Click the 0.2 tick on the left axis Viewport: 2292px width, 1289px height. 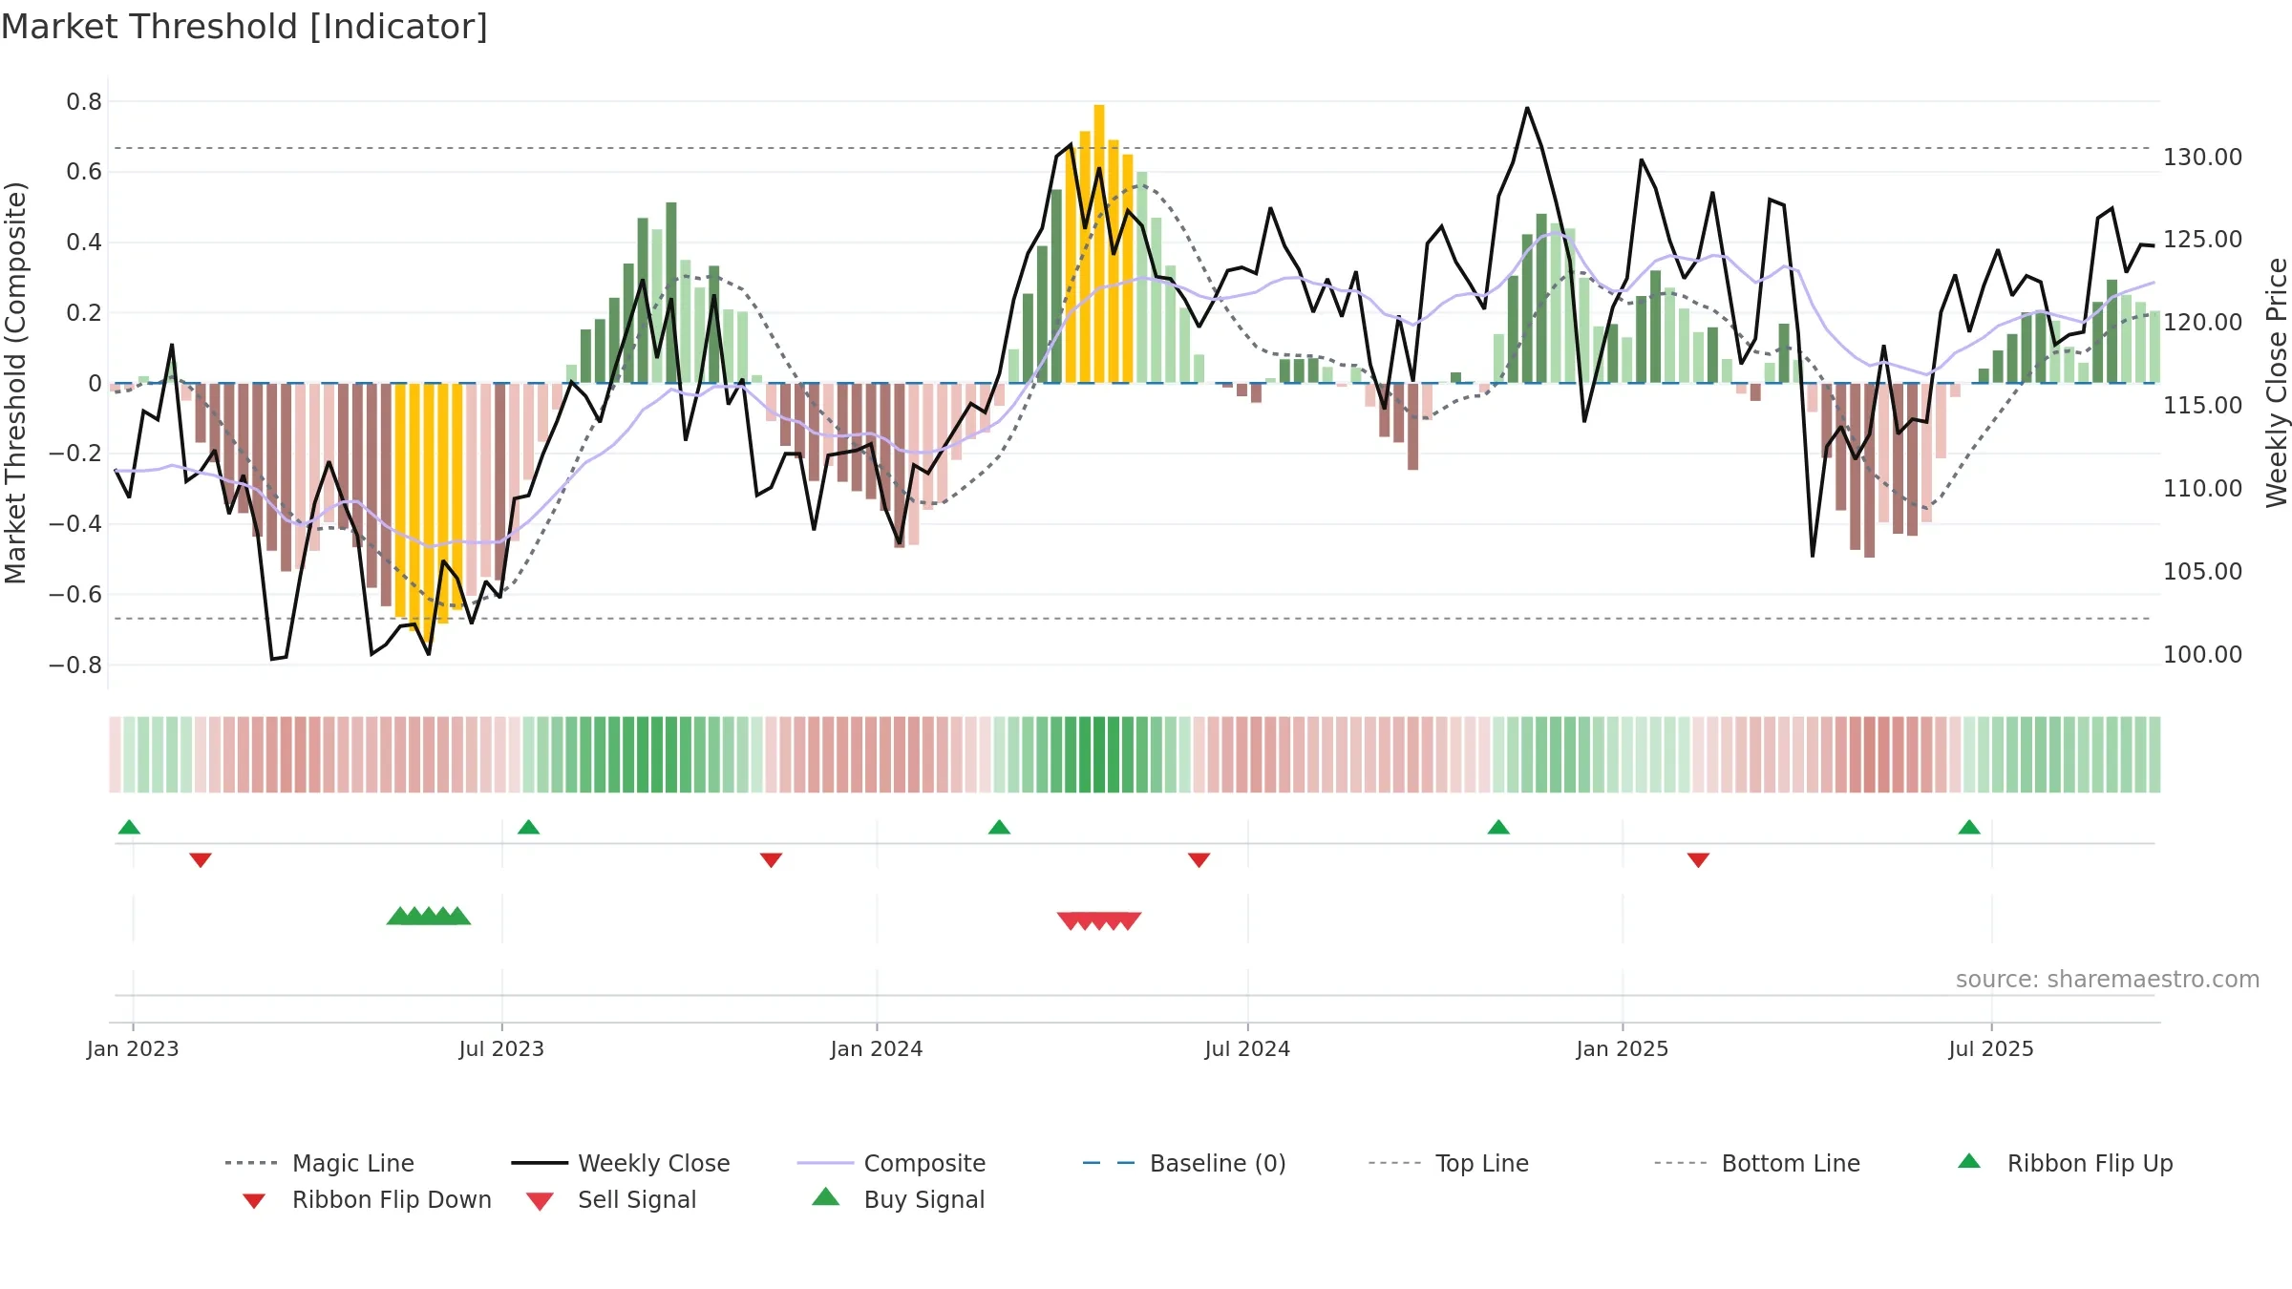84,312
